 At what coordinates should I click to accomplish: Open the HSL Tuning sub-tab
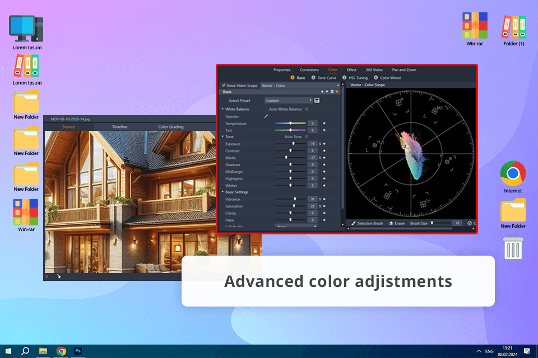tap(355, 78)
